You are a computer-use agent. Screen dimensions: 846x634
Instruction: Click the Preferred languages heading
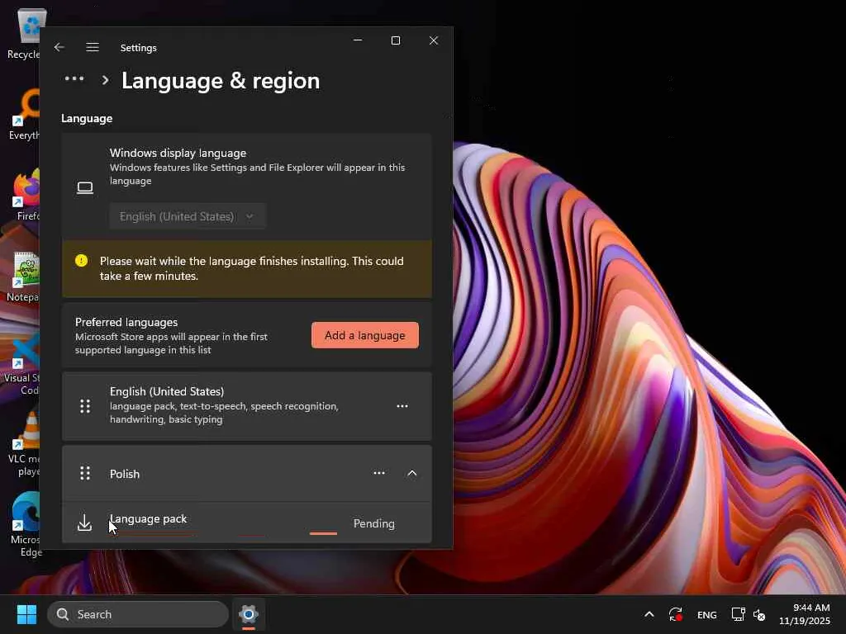(x=126, y=322)
